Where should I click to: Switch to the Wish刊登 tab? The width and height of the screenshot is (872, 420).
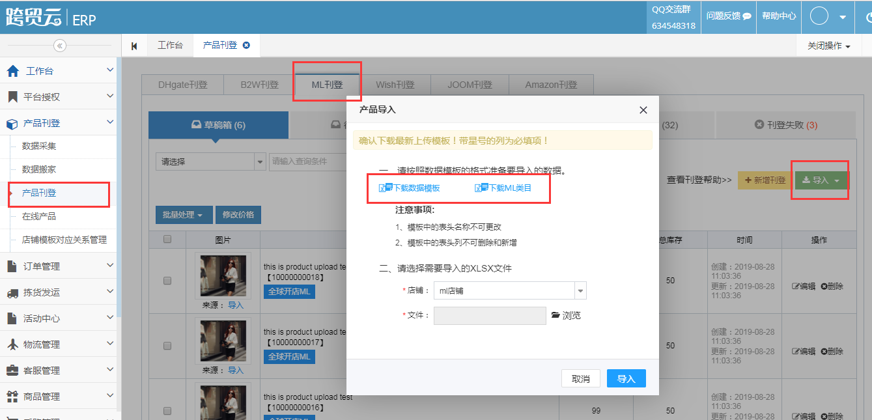[395, 85]
